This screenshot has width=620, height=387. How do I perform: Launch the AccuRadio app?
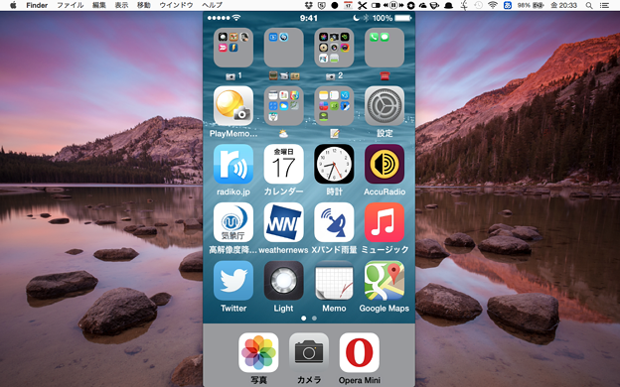click(385, 164)
